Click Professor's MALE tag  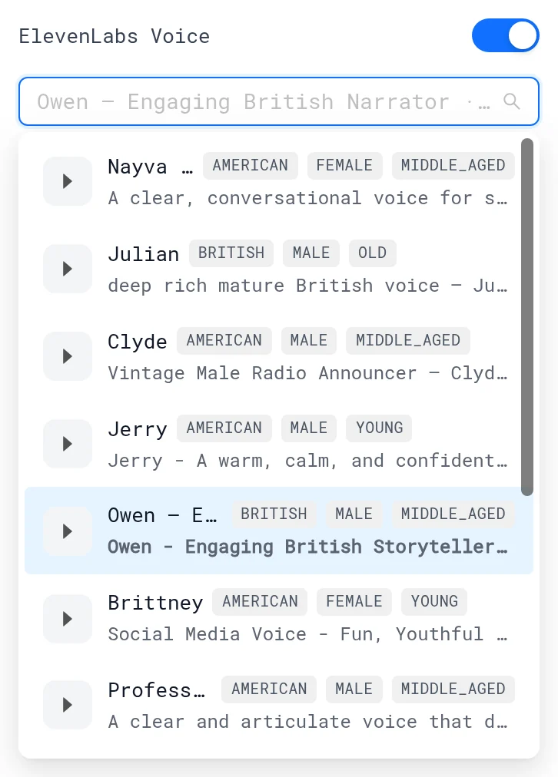click(x=354, y=689)
